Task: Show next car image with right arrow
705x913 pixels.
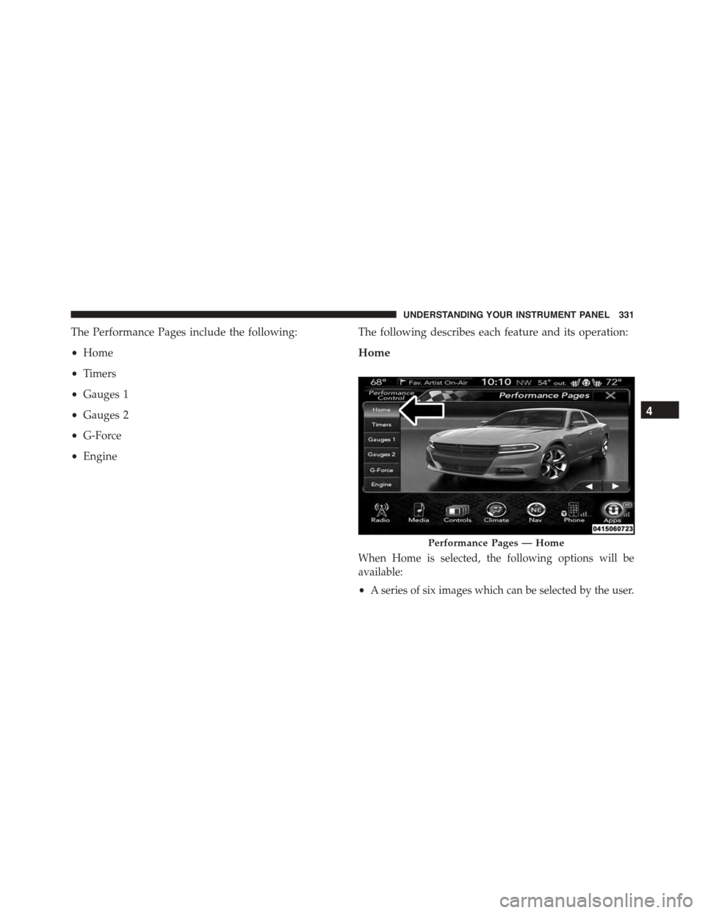Action: point(615,487)
